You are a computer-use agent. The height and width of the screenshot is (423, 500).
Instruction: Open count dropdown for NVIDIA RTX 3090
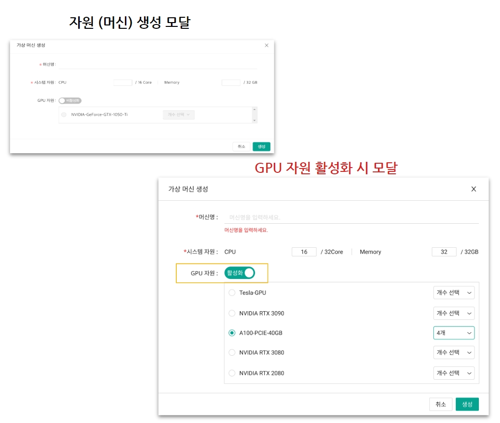coord(453,314)
